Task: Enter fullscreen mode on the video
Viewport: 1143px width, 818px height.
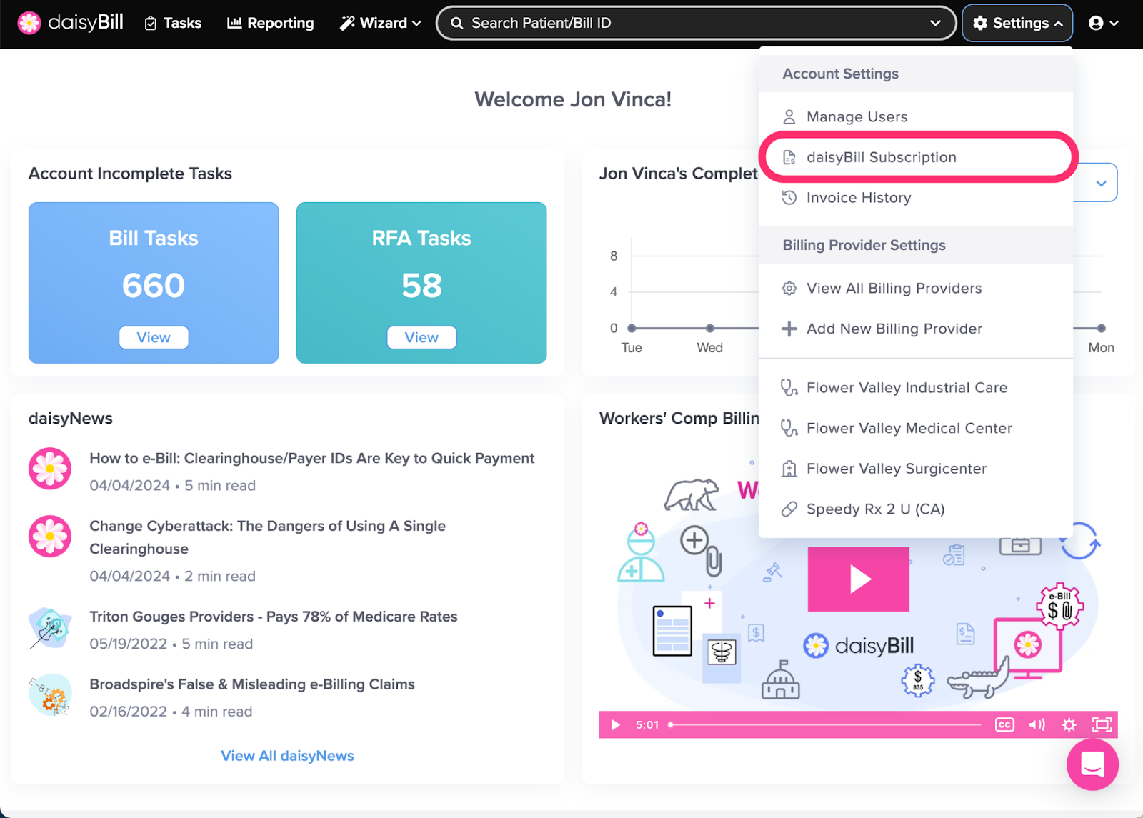Action: 1102,725
